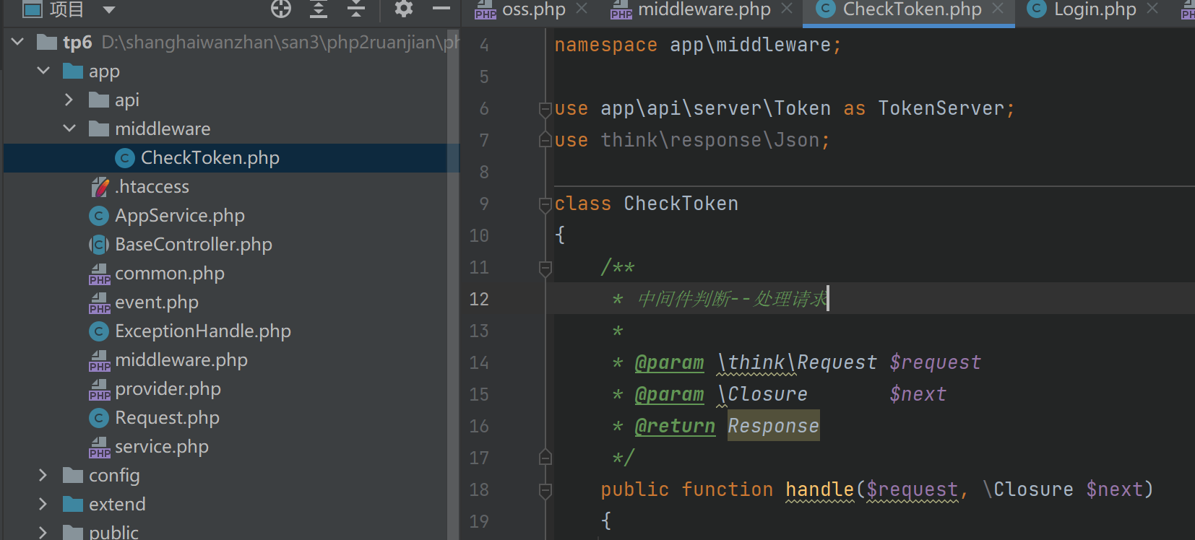The height and width of the screenshot is (540, 1195).
Task: Fold the doc comment at line 11
Action: coord(545,268)
